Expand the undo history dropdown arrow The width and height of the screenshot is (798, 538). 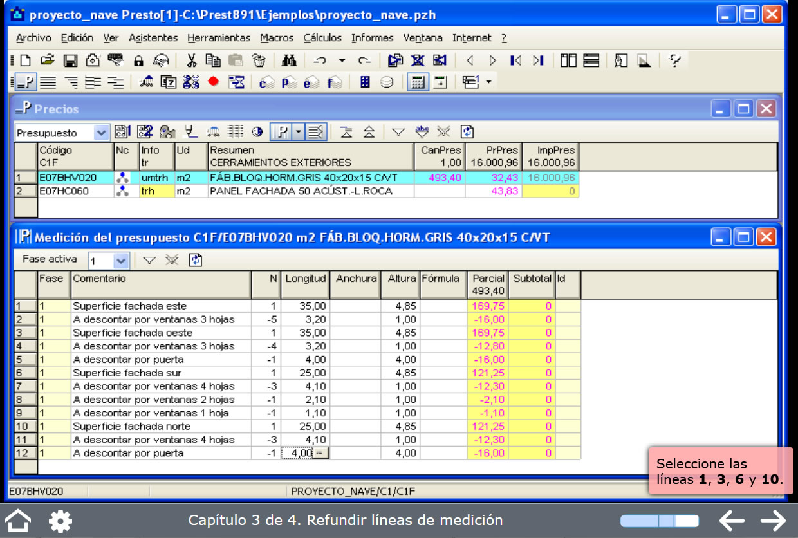click(x=342, y=60)
